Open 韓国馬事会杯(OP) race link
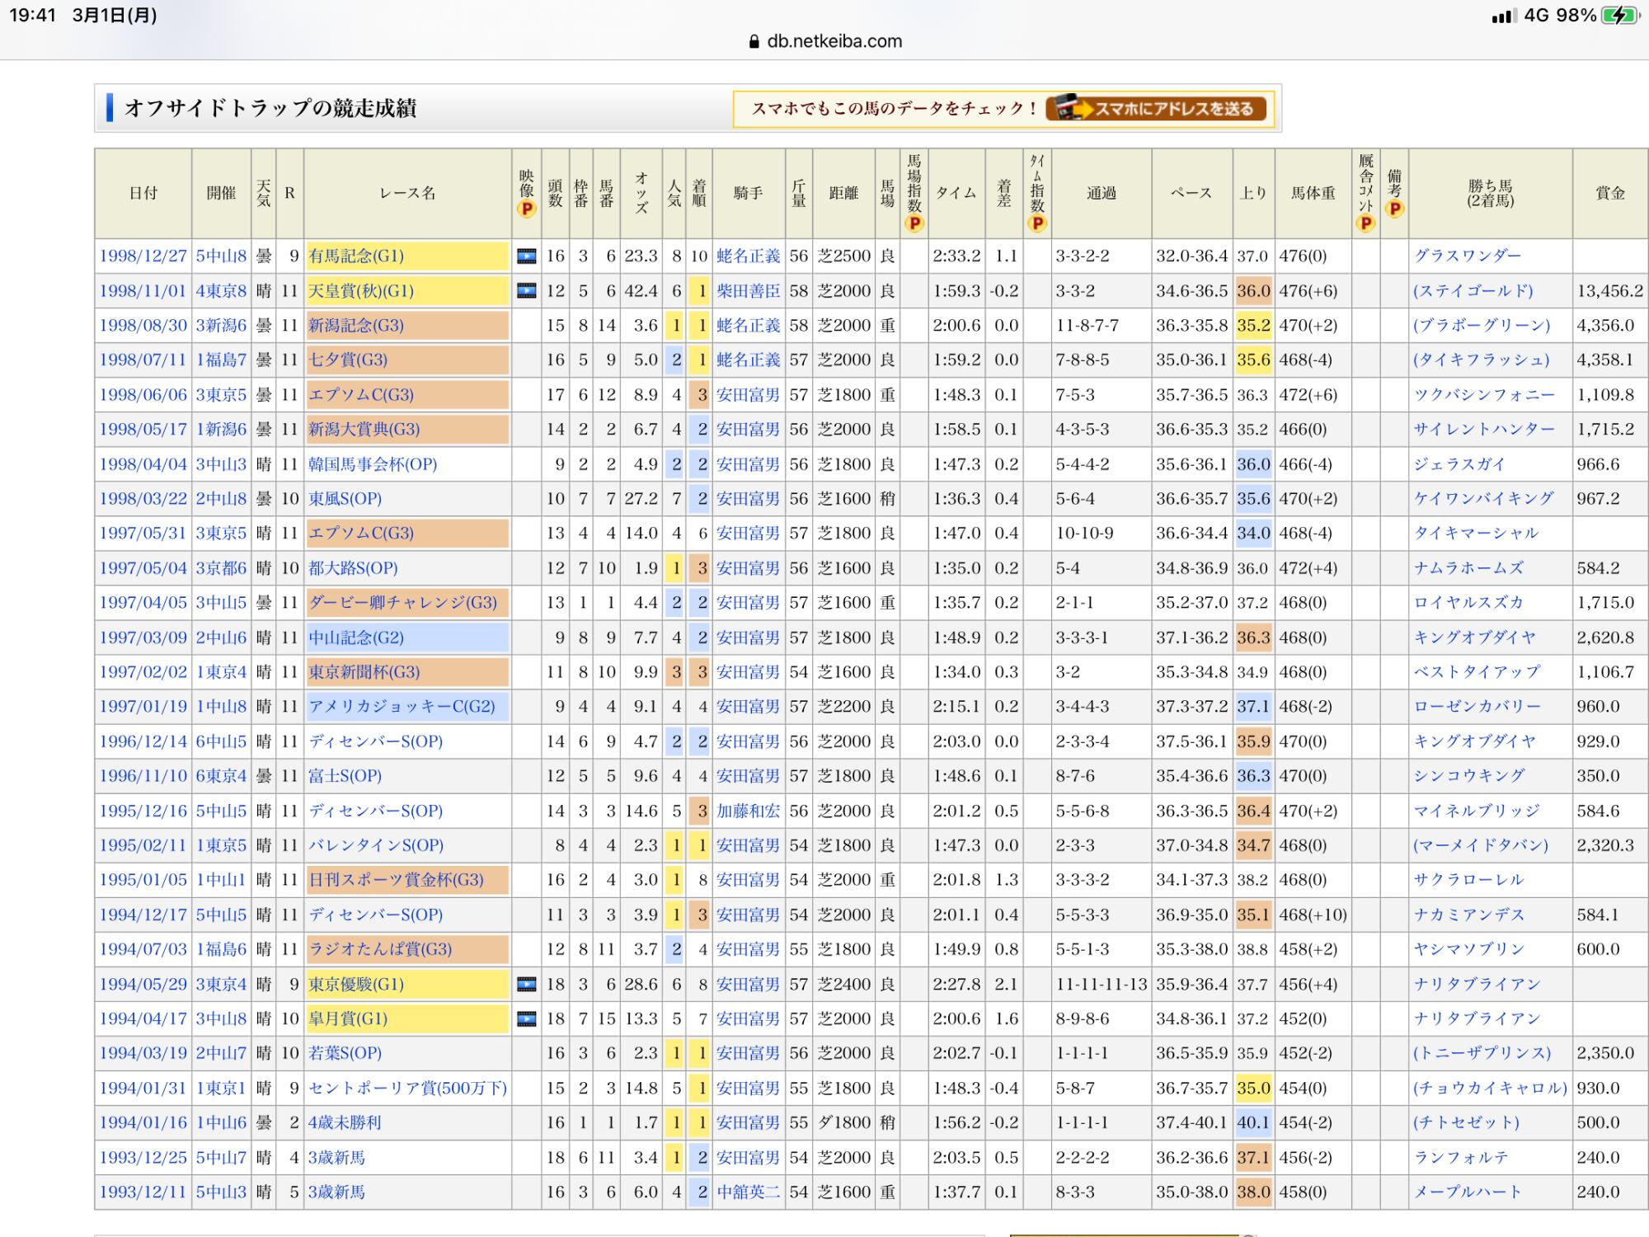 (x=373, y=464)
